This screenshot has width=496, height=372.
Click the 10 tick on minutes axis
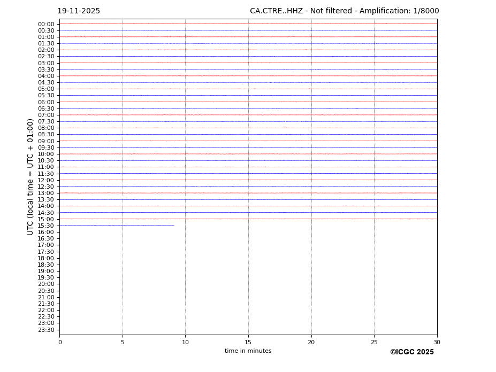tap(185, 342)
